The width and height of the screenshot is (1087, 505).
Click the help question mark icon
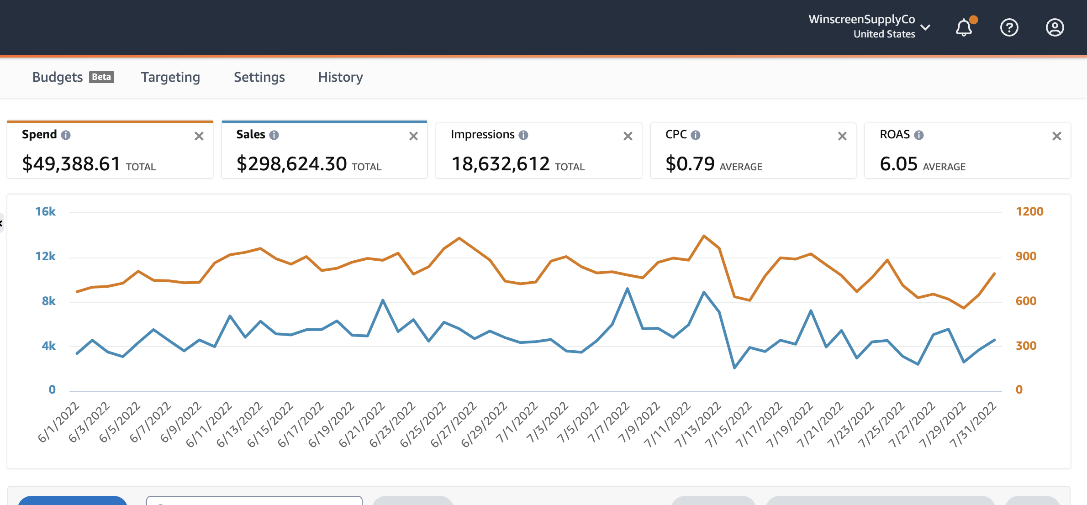pos(1009,28)
